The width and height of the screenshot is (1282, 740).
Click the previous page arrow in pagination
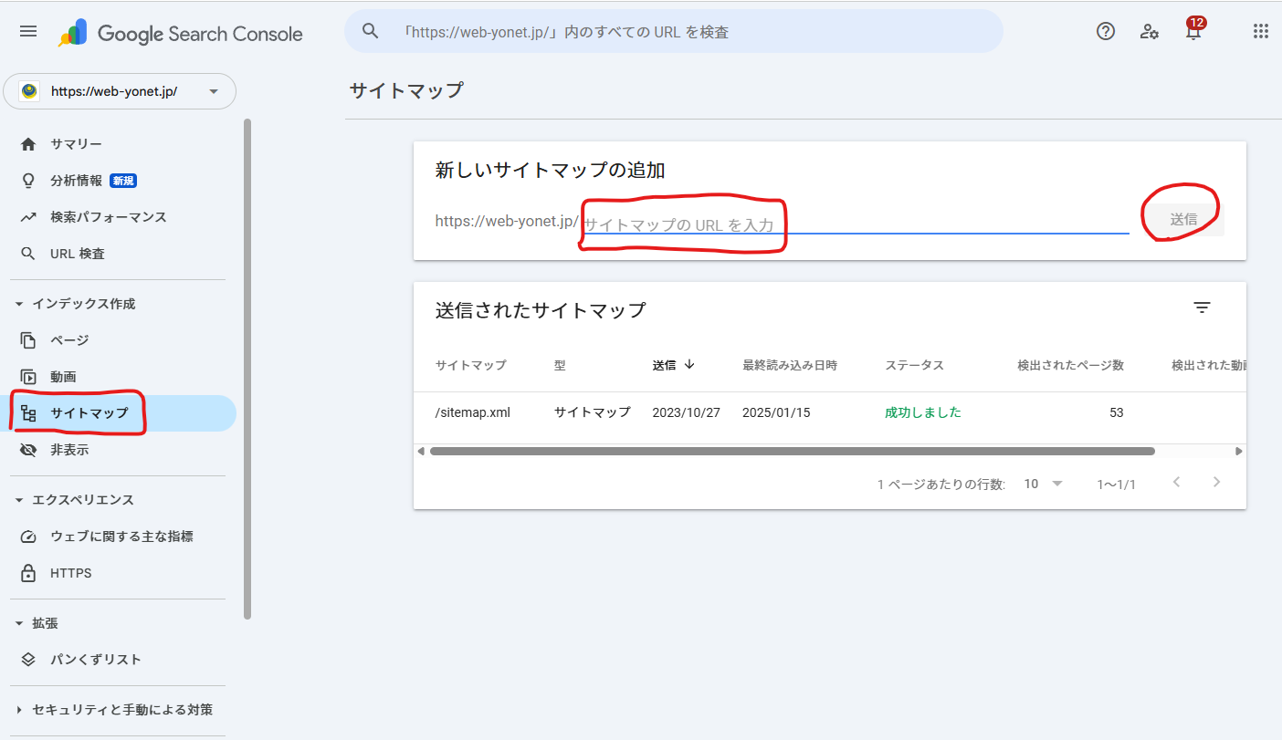coord(1176,483)
